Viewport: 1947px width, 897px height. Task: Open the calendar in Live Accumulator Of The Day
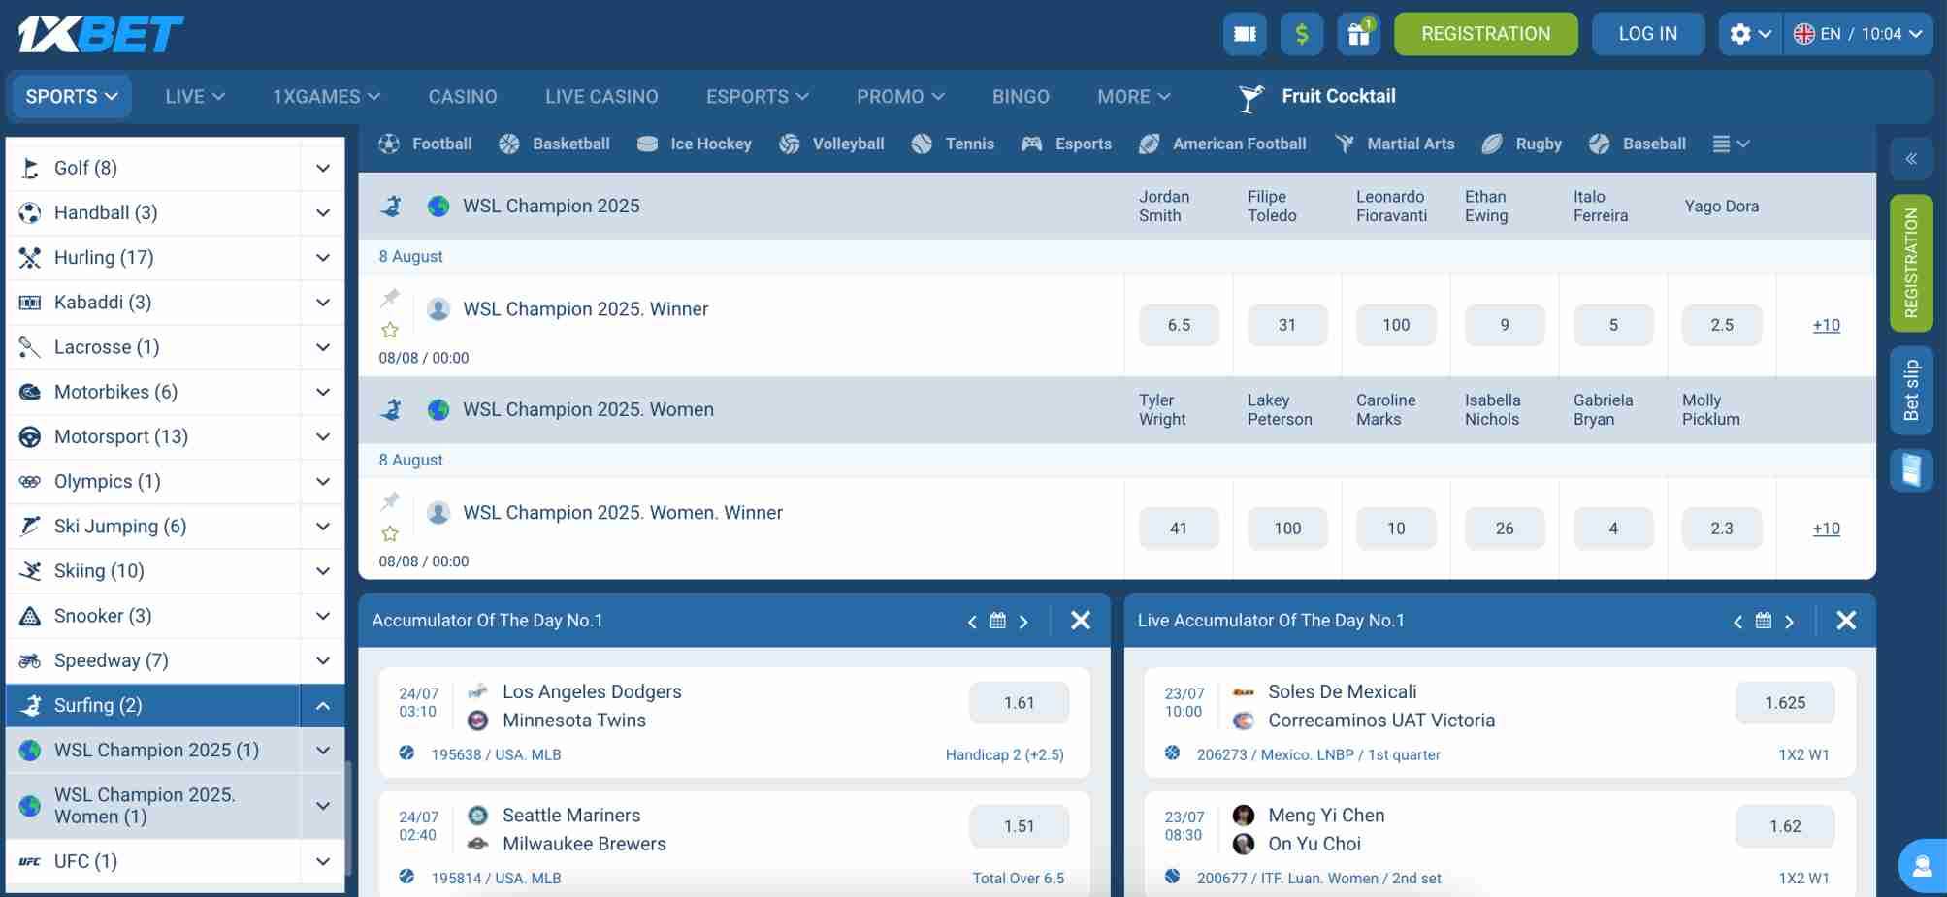click(1764, 621)
